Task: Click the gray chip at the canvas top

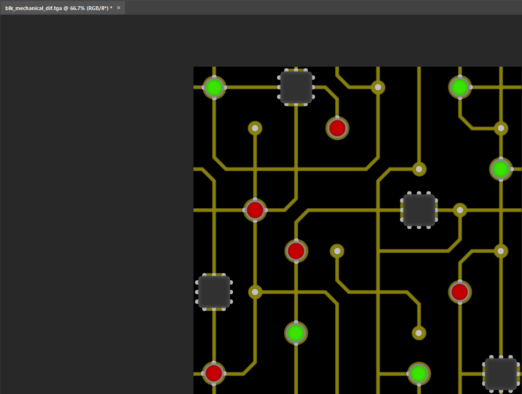Action: click(296, 87)
